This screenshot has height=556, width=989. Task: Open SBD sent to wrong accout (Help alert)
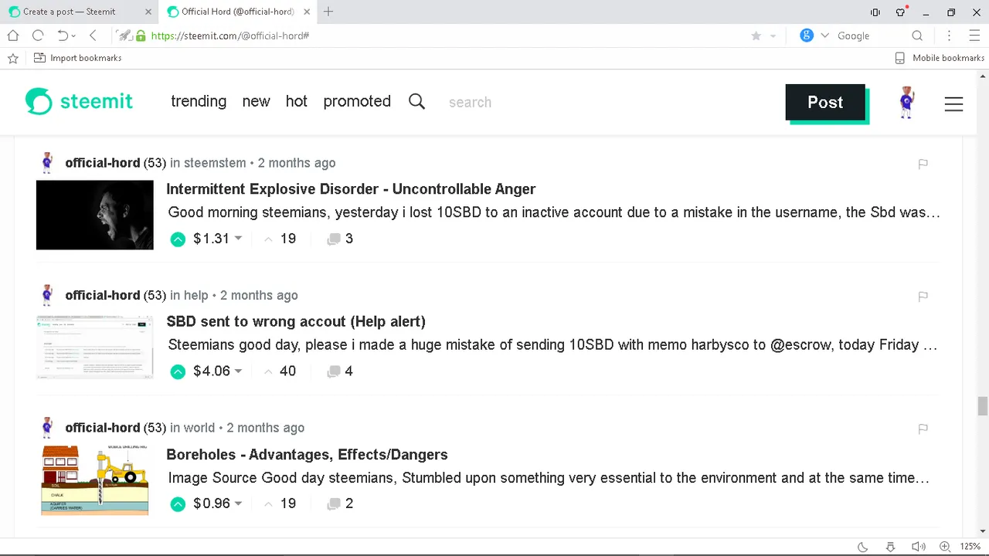point(296,322)
